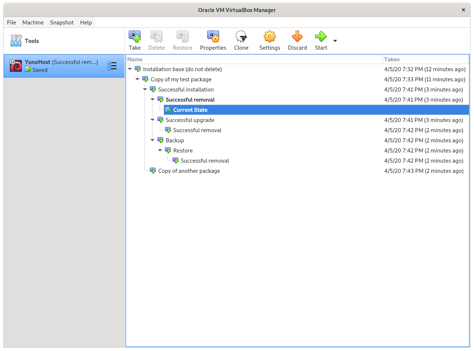Click the Discard saved state icon
Viewport: 474px width, 351px height.
click(297, 37)
